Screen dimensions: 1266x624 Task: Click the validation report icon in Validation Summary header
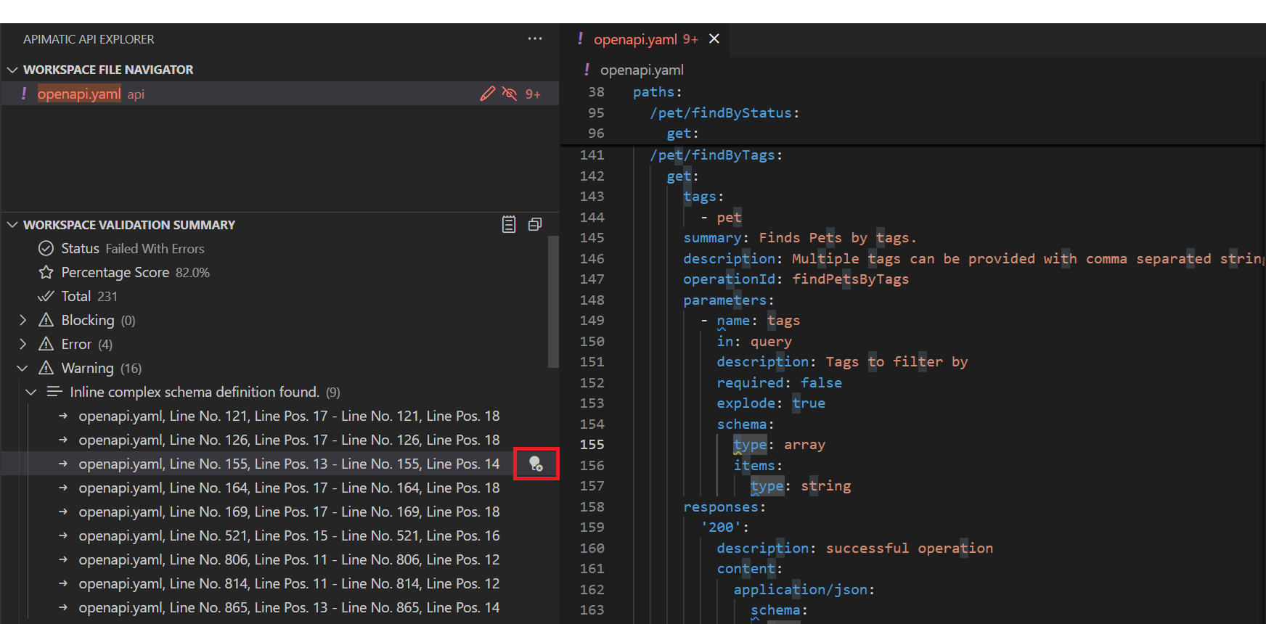(x=509, y=224)
